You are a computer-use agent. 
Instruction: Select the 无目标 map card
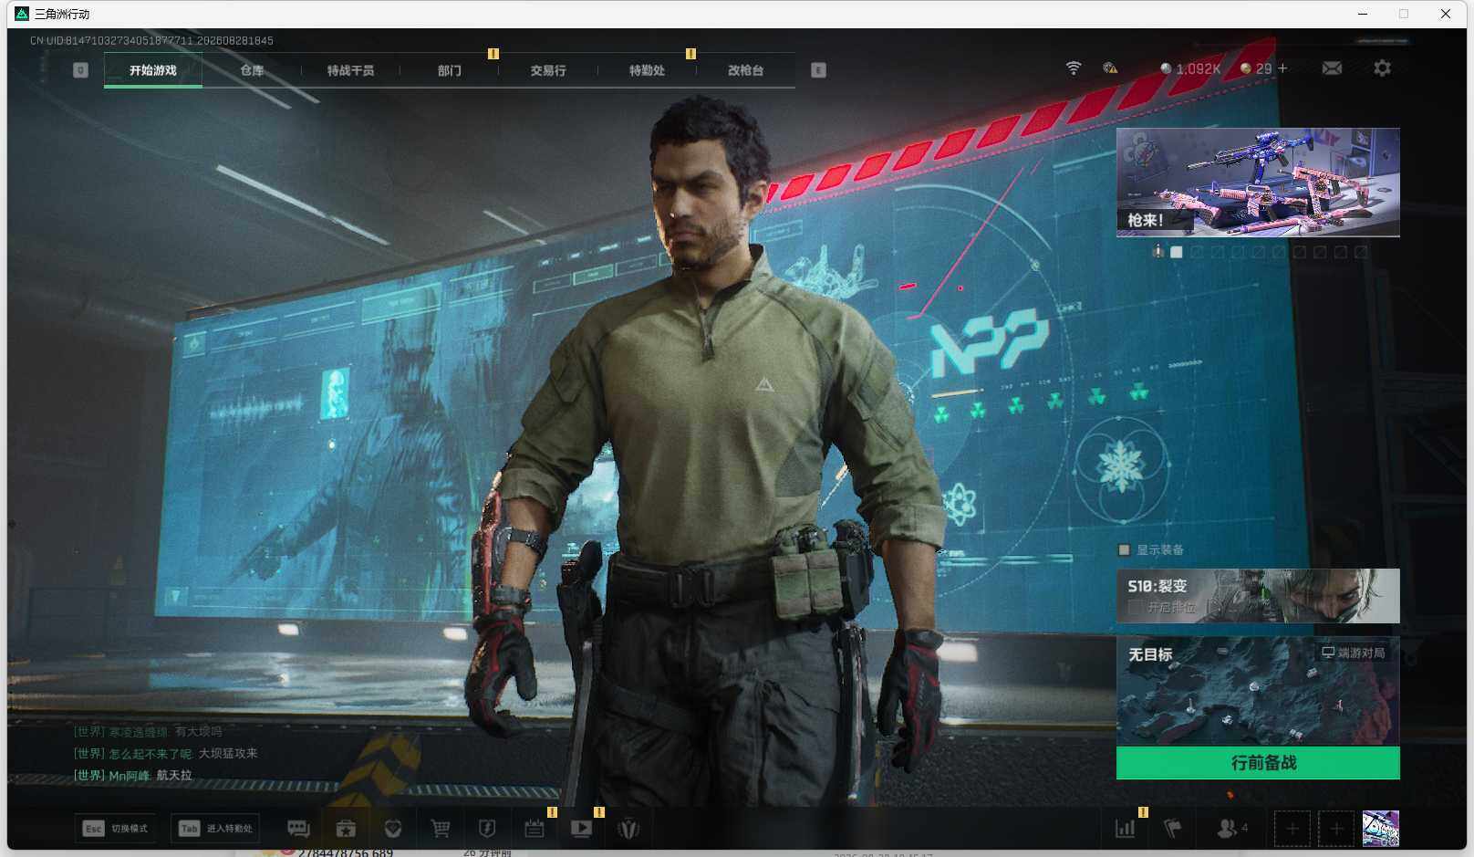[1258, 692]
